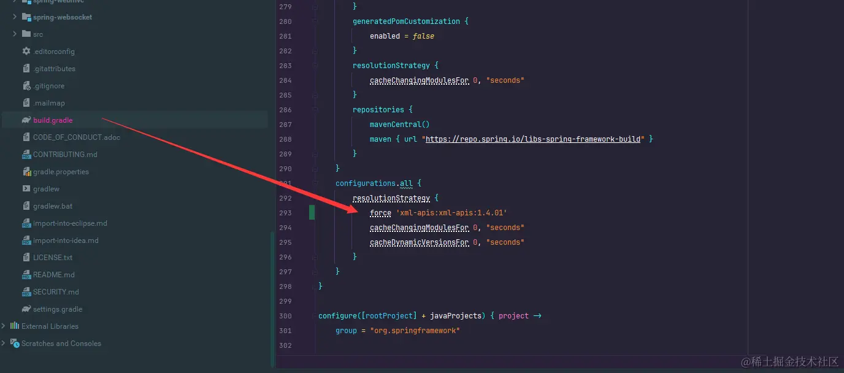Click the Scratches and Consoles icon
The image size is (844, 373).
coord(15,344)
